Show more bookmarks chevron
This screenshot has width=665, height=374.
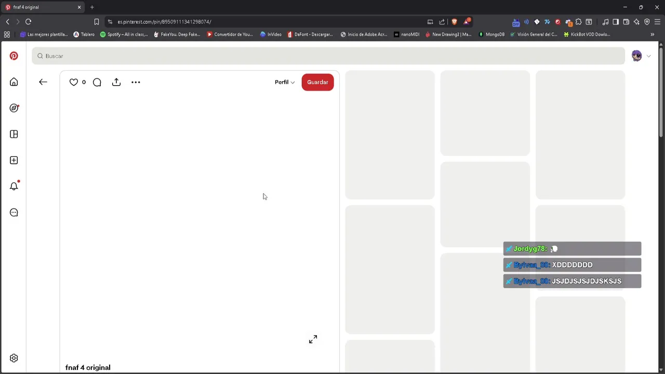653,34
